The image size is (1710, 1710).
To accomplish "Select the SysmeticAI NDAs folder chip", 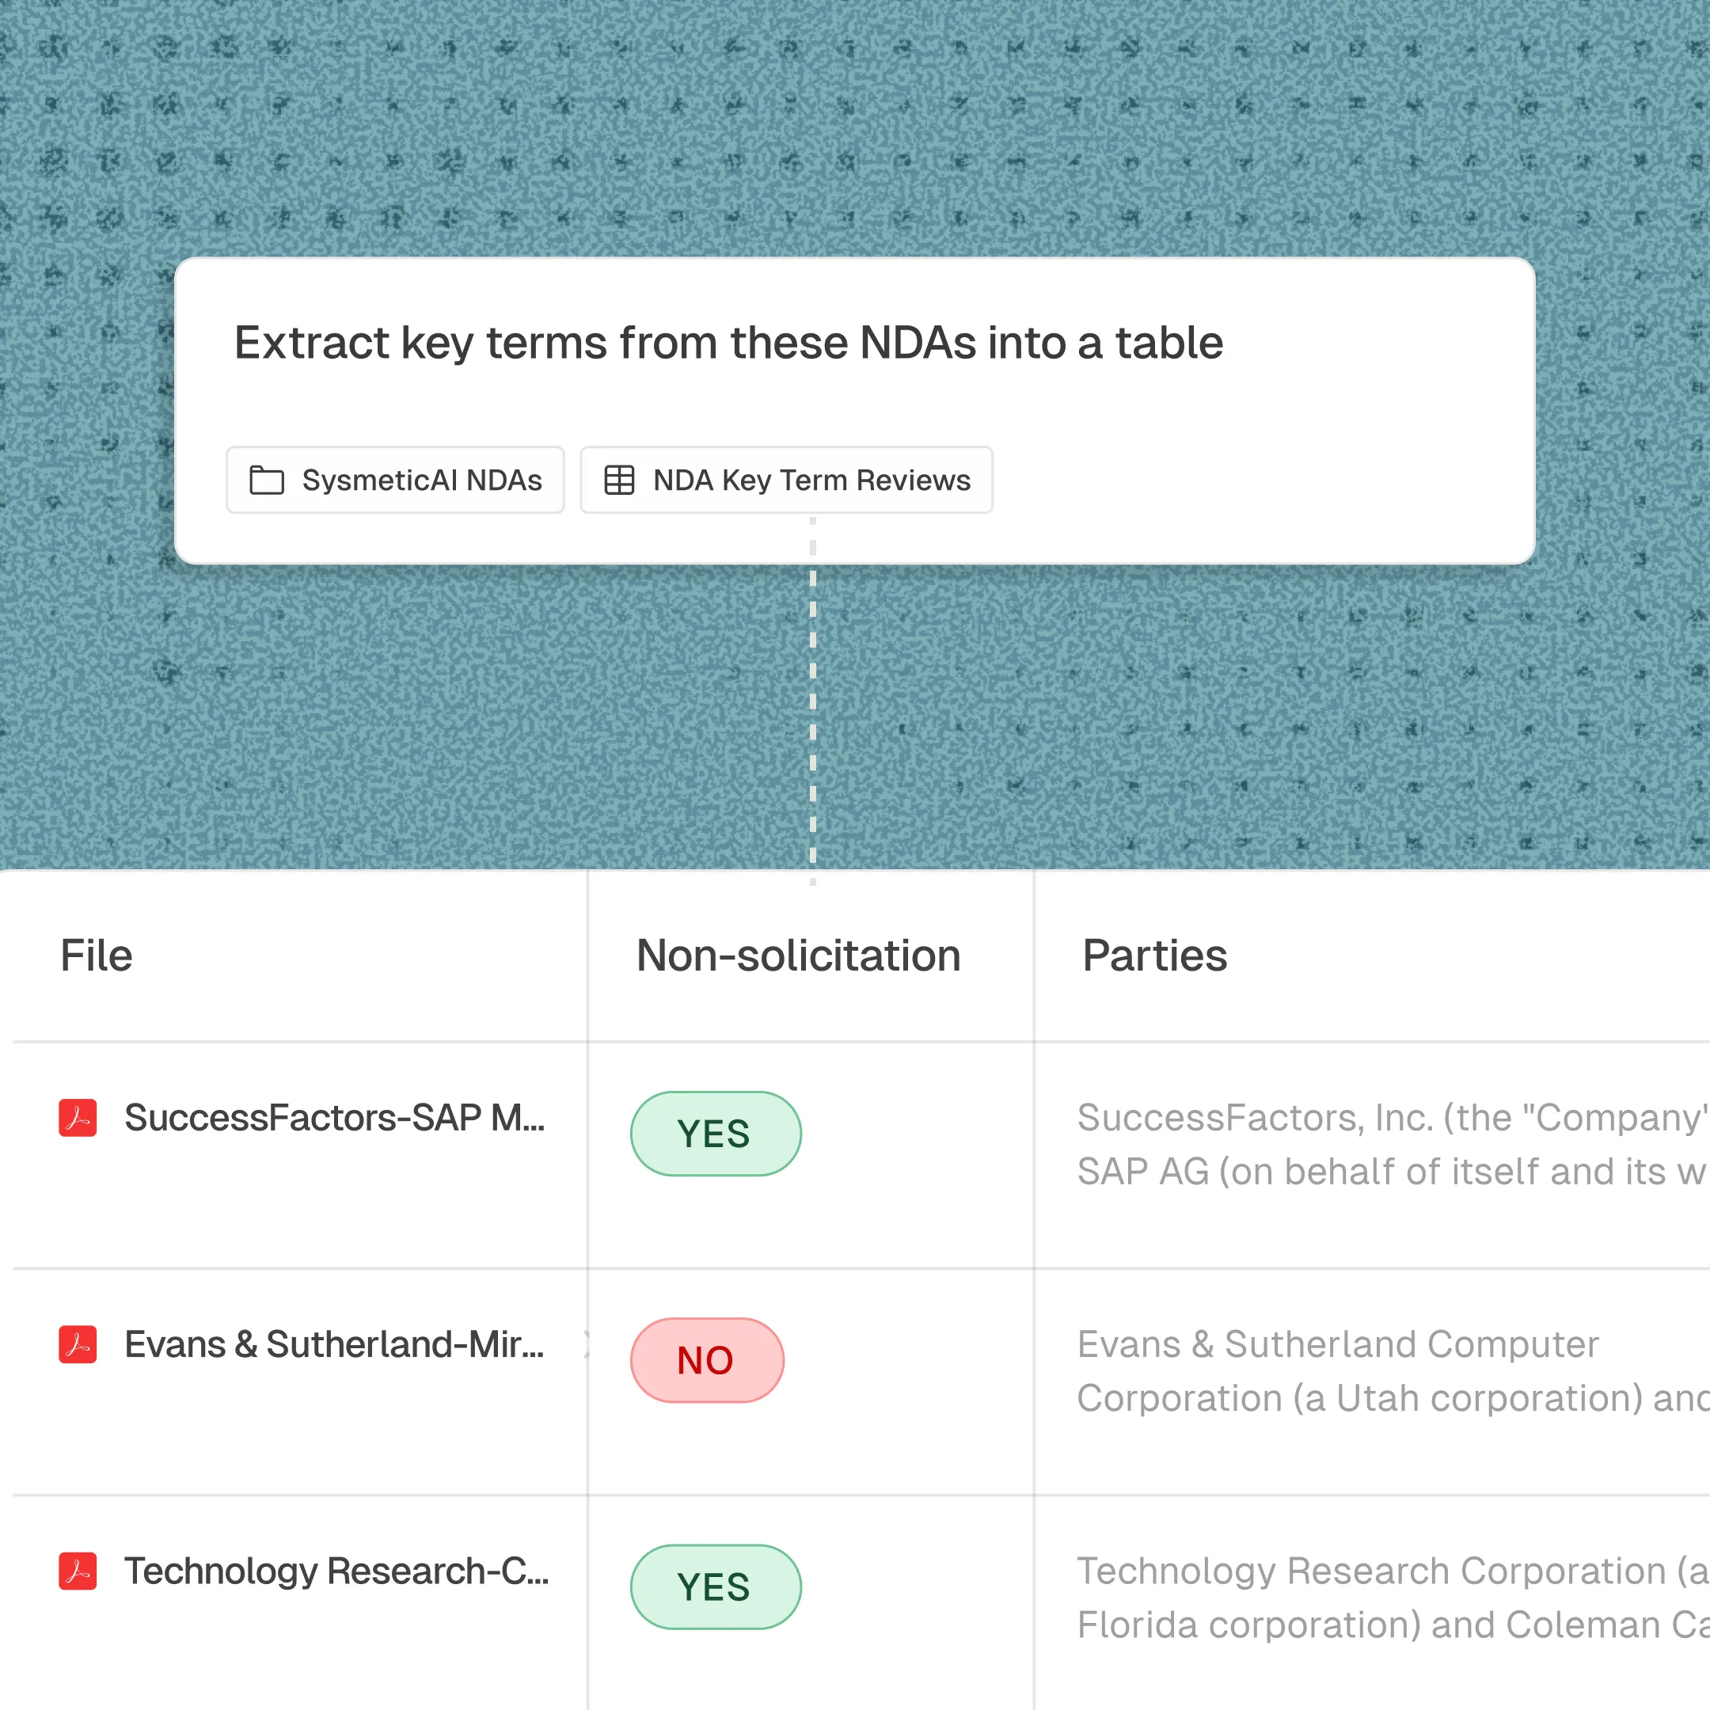I will [x=395, y=480].
